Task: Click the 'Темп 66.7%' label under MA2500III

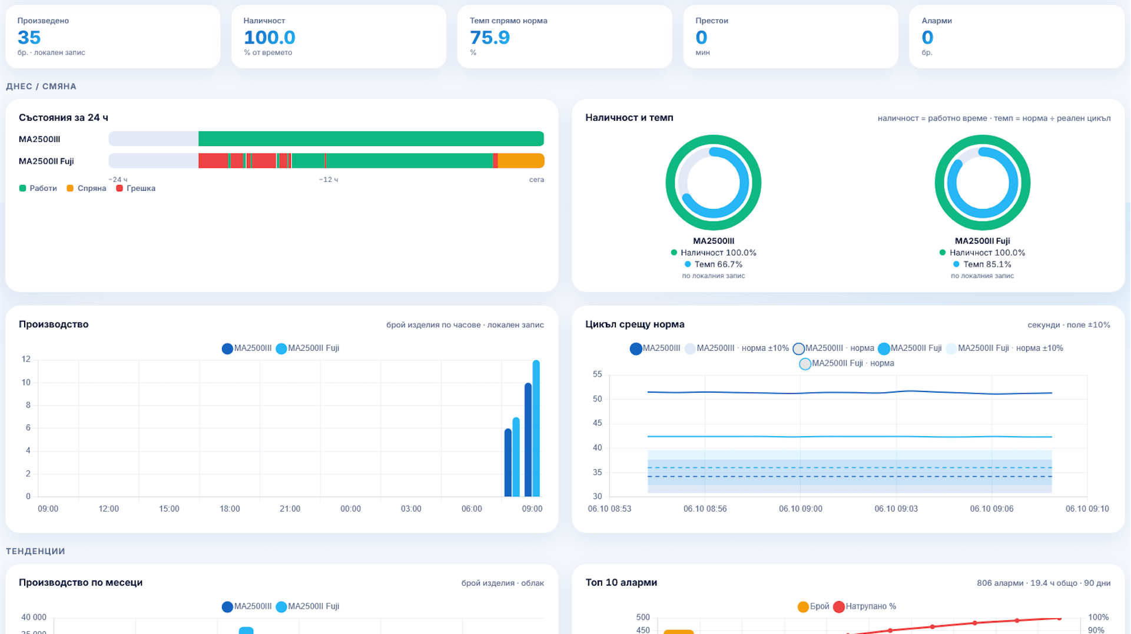Action: (x=718, y=264)
